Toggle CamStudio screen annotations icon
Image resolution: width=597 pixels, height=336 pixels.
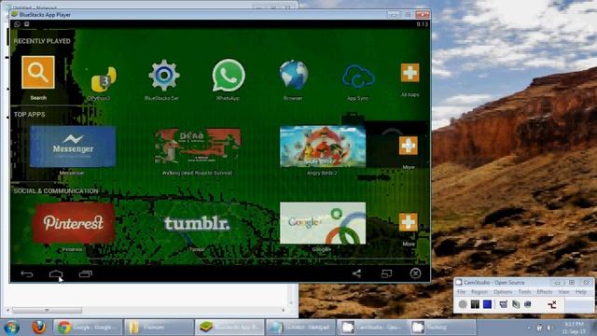(504, 304)
